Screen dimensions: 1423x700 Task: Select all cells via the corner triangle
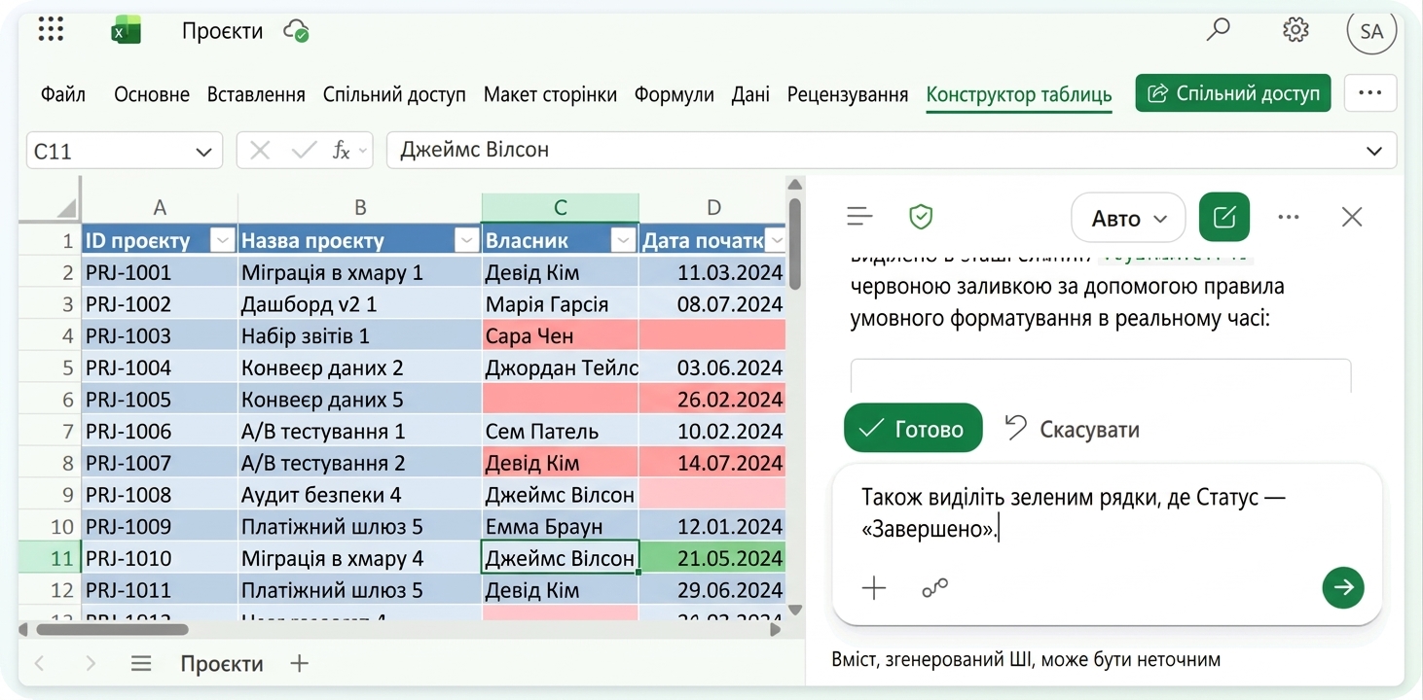coord(65,207)
